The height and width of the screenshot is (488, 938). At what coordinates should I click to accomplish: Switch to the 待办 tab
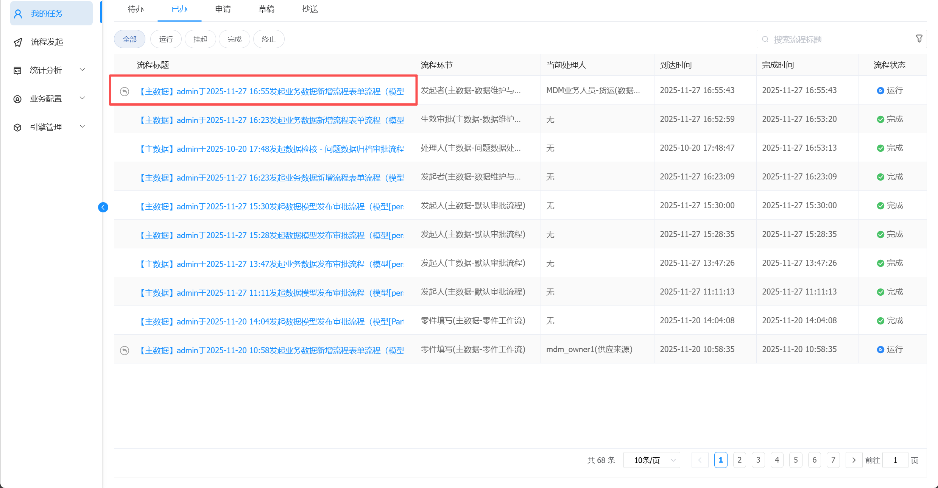136,9
